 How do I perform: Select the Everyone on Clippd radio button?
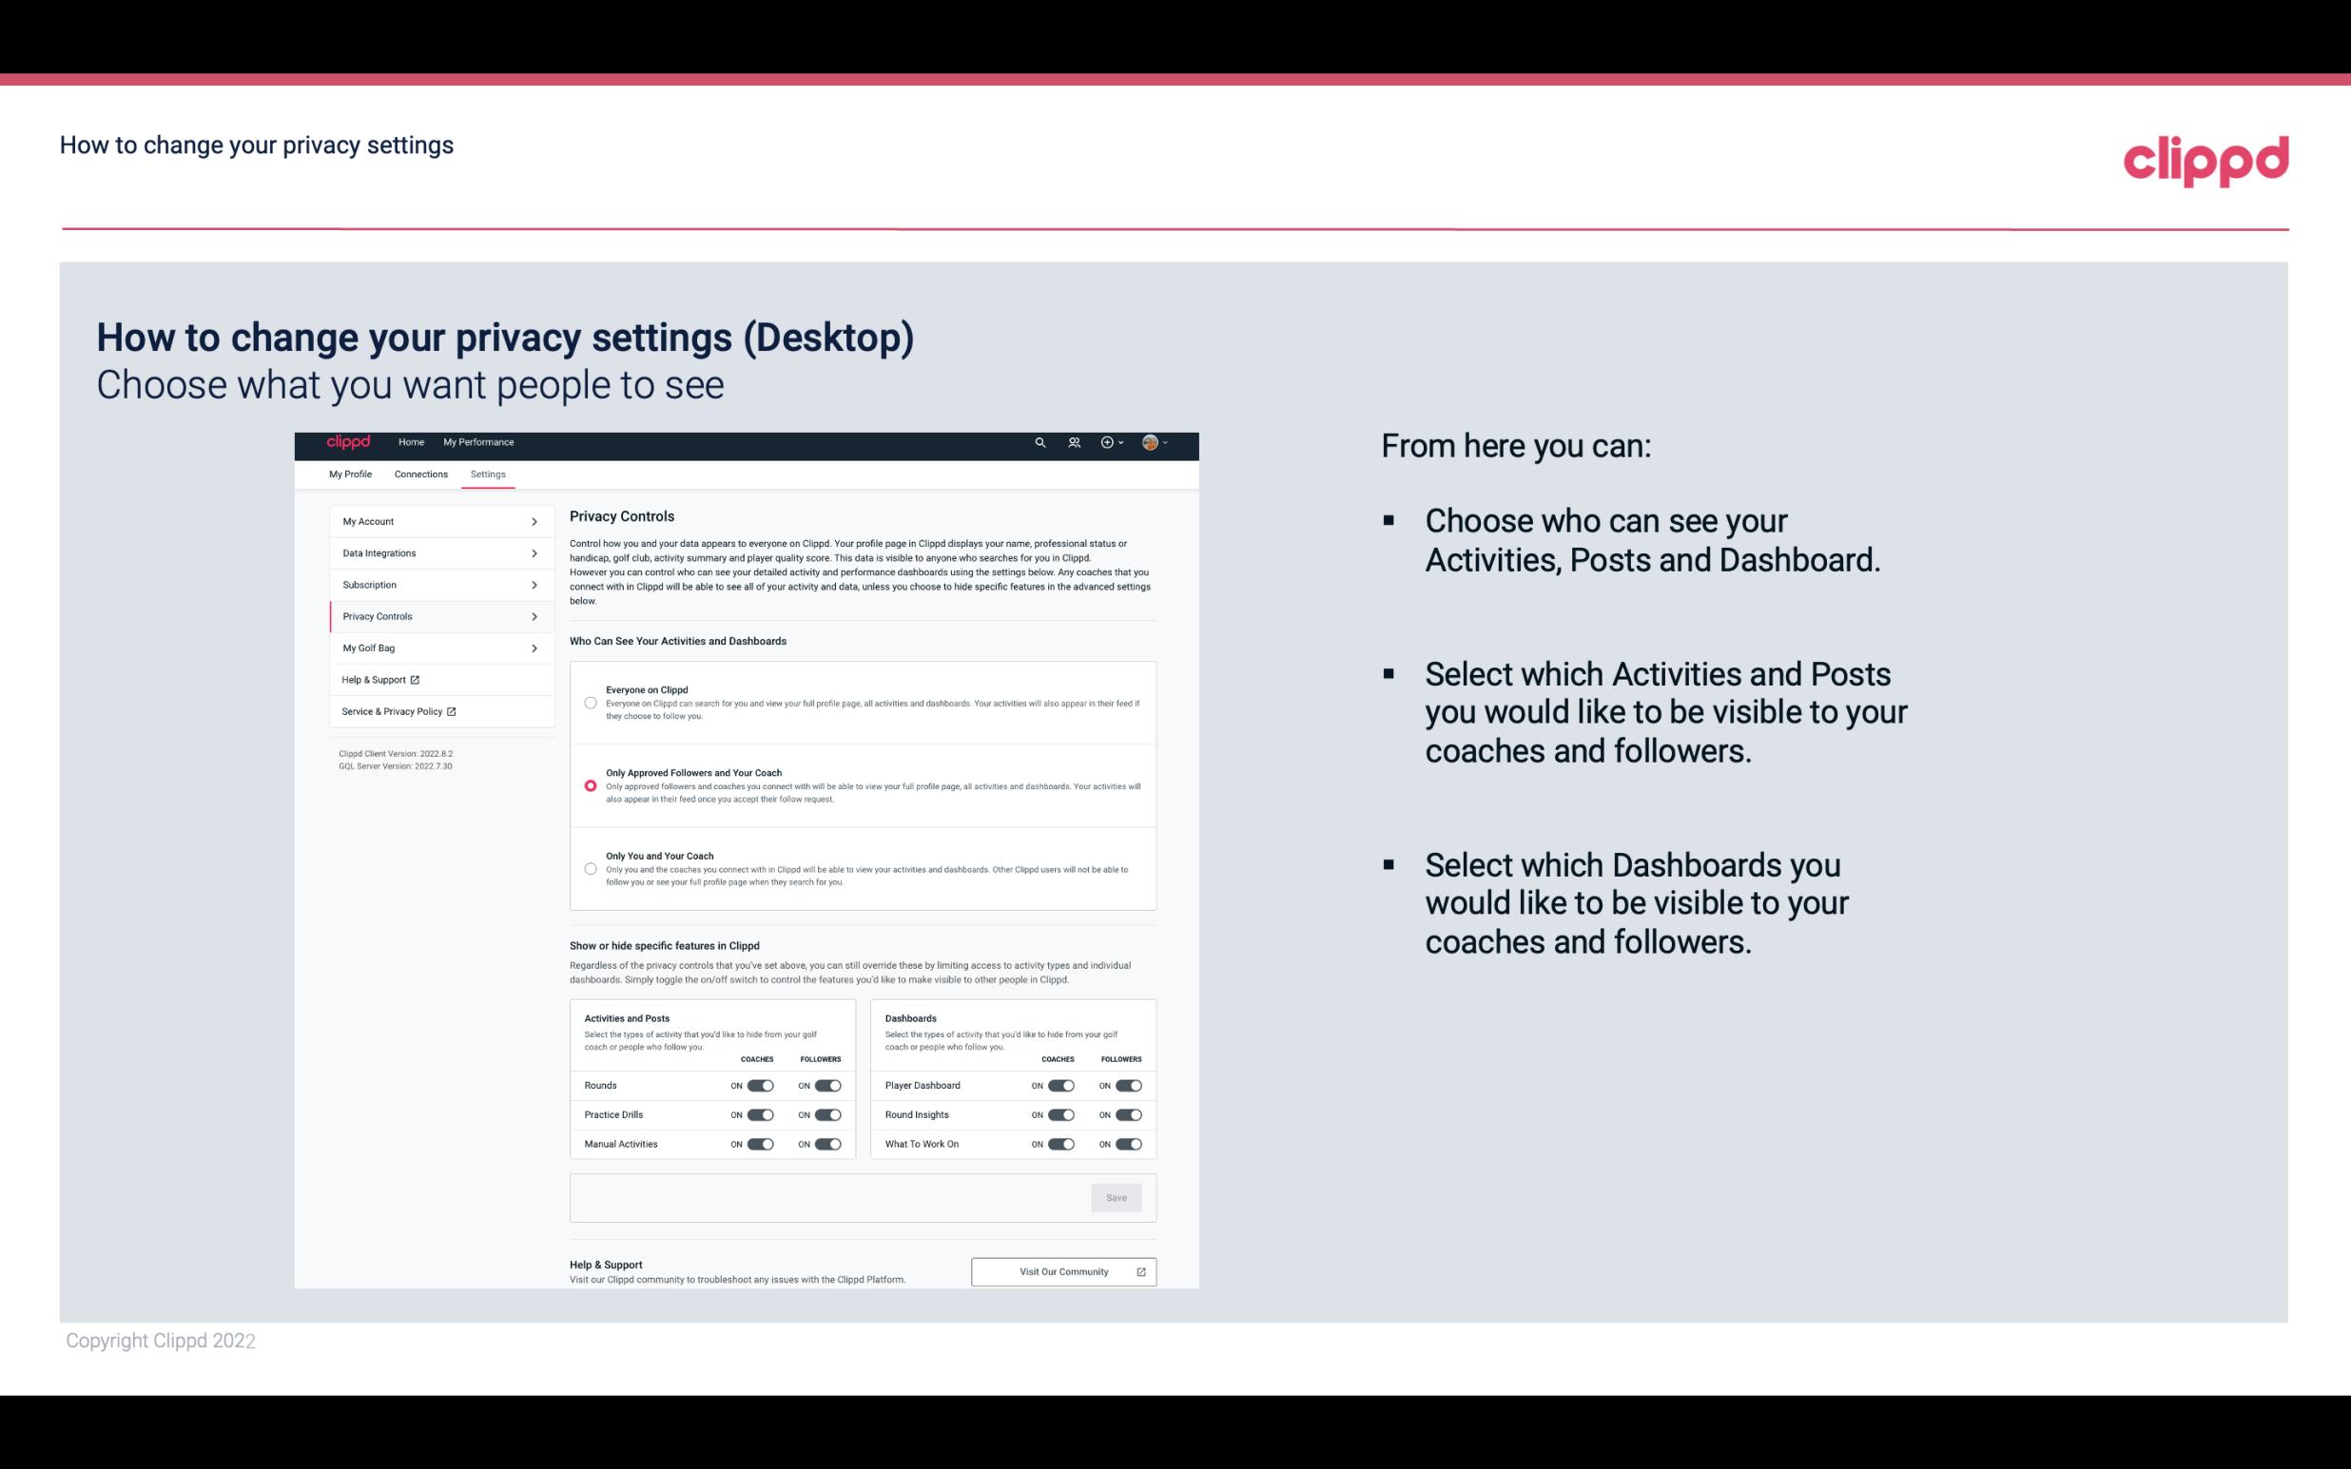[589, 703]
